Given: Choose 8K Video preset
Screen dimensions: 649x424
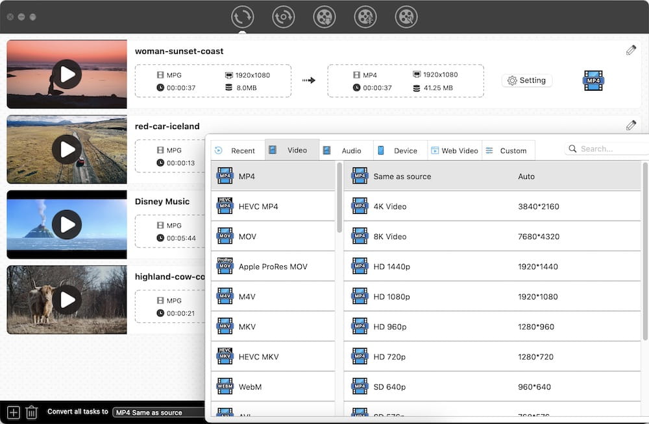Looking at the screenshot, I should coord(492,237).
